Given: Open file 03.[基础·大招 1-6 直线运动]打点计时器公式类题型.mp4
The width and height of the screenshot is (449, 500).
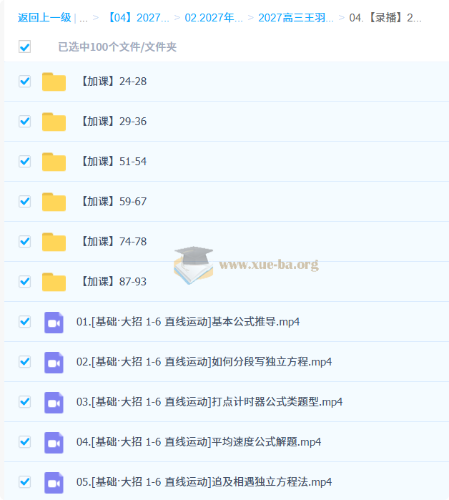Looking at the screenshot, I should 209,402.
